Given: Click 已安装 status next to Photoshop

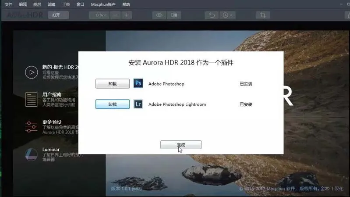Looking at the screenshot, I should pos(246,84).
